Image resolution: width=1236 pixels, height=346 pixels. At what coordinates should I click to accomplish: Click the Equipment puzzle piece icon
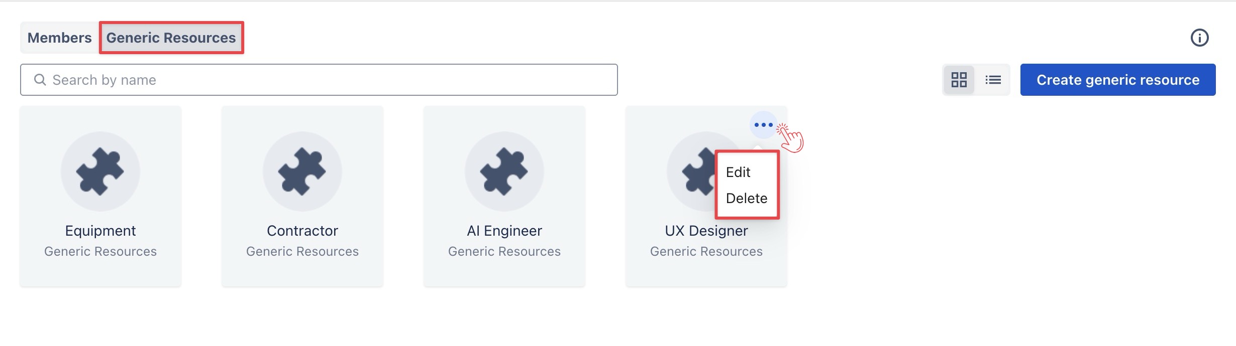click(x=100, y=171)
